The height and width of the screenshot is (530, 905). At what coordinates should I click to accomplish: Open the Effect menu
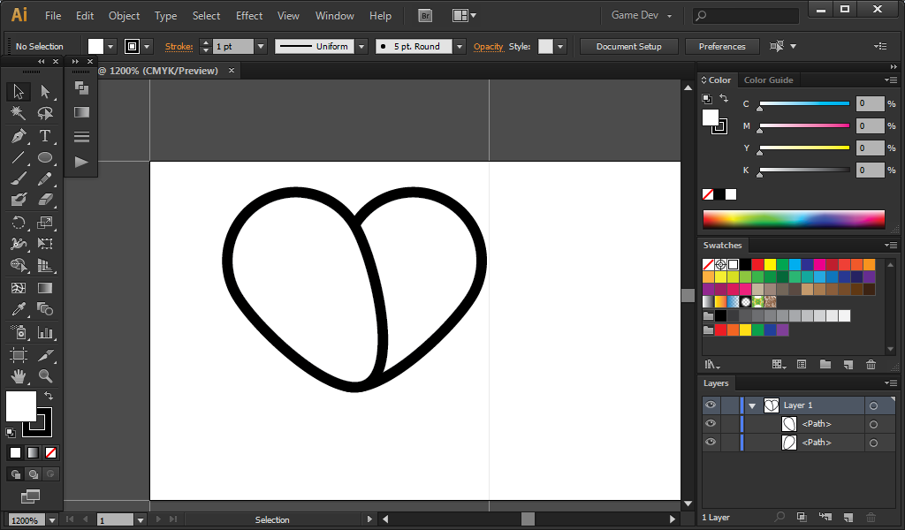[249, 16]
